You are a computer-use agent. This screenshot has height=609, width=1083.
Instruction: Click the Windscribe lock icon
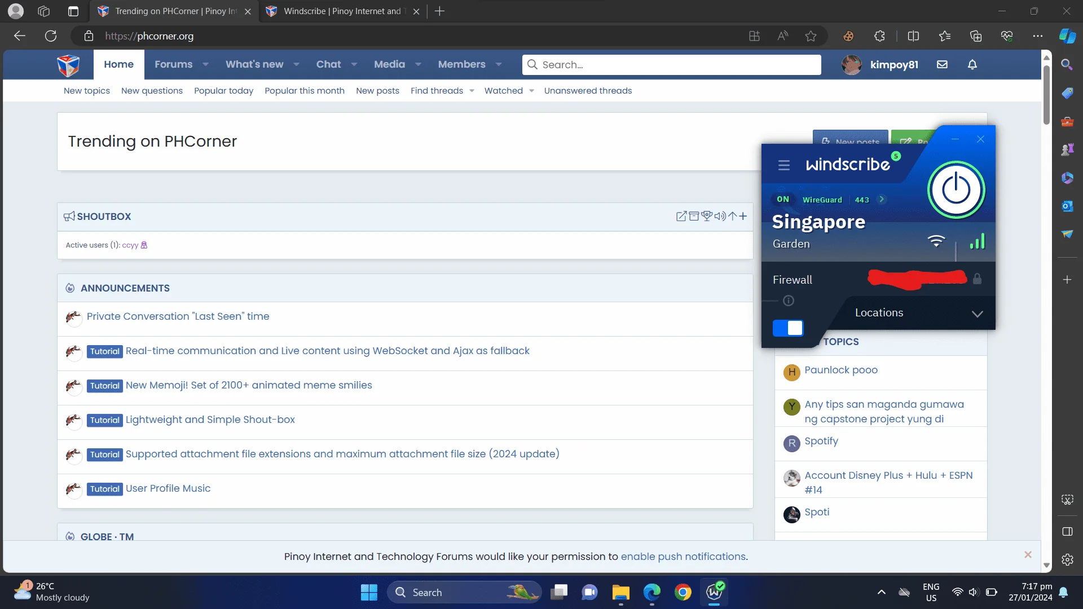tap(977, 279)
